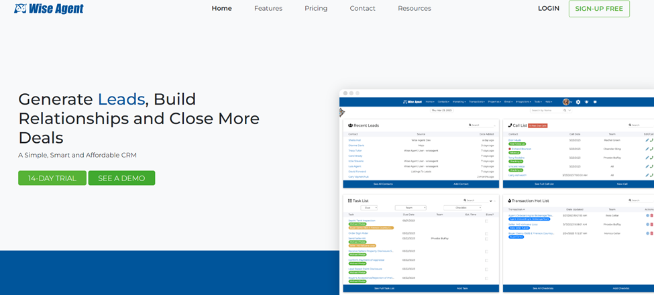Open the Checklist dropdown in Task List
The image size is (654, 295).
click(x=462, y=207)
